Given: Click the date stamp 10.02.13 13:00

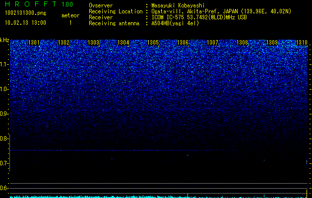Looking at the screenshot, I should pos(25,23).
